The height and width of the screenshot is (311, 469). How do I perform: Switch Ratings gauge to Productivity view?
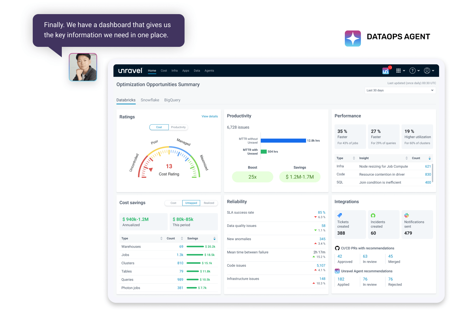(178, 127)
